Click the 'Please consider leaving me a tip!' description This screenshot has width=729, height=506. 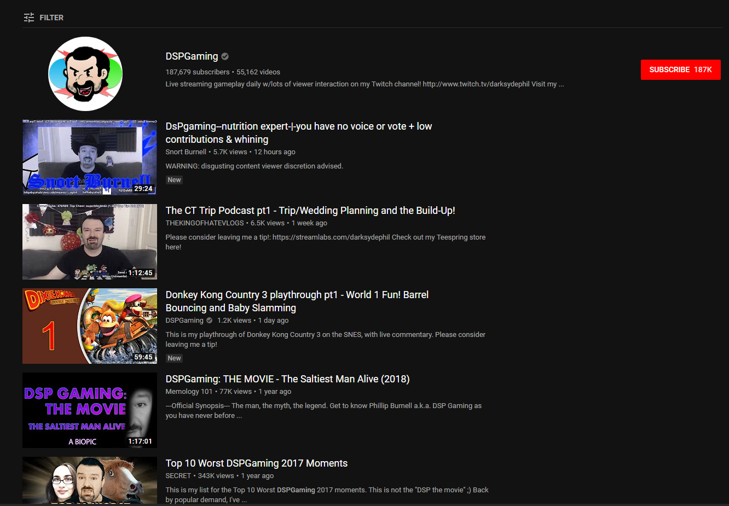coord(326,242)
